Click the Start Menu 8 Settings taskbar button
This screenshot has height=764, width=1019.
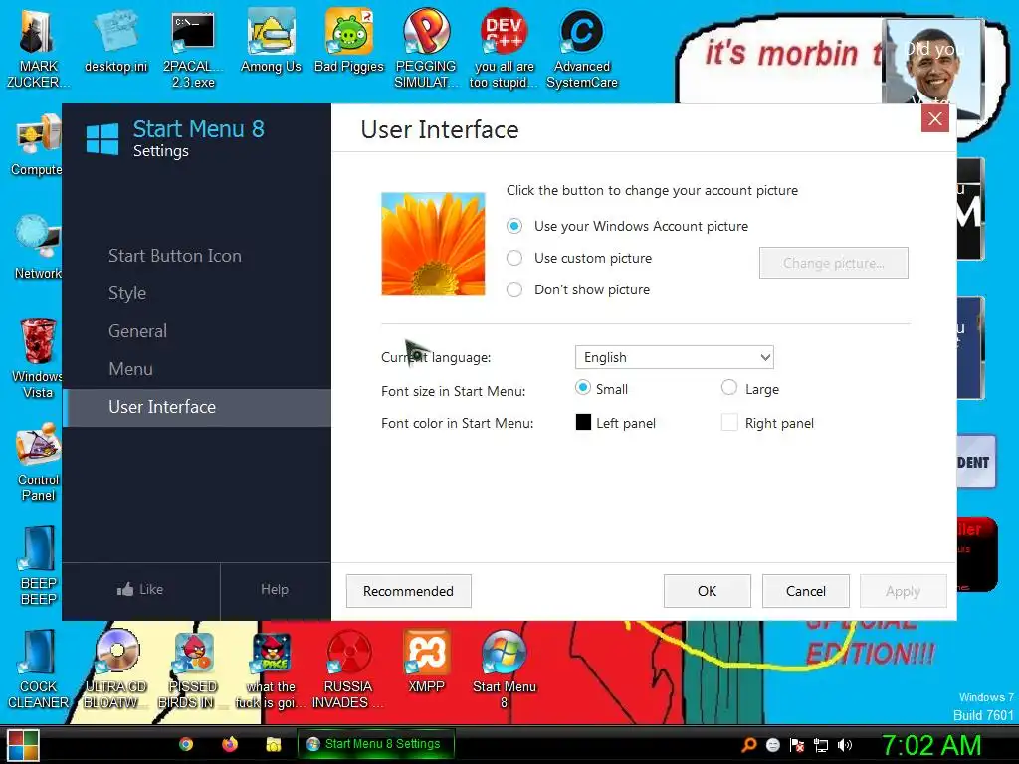coord(375,744)
